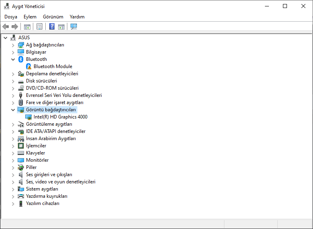Viewport: 313px width, 229px height.
Task: Select IDE ATA/ATAPI denetleyiciler label
Action: (56, 131)
